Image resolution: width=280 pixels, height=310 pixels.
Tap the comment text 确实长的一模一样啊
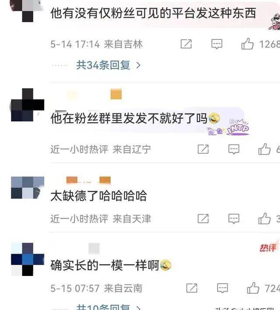(105, 265)
